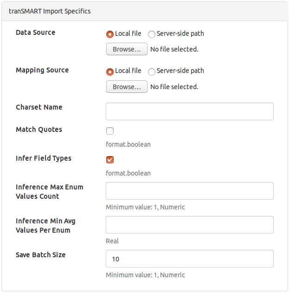Click the Charset Name label
The height and width of the screenshot is (293, 289).
pyautogui.click(x=39, y=107)
